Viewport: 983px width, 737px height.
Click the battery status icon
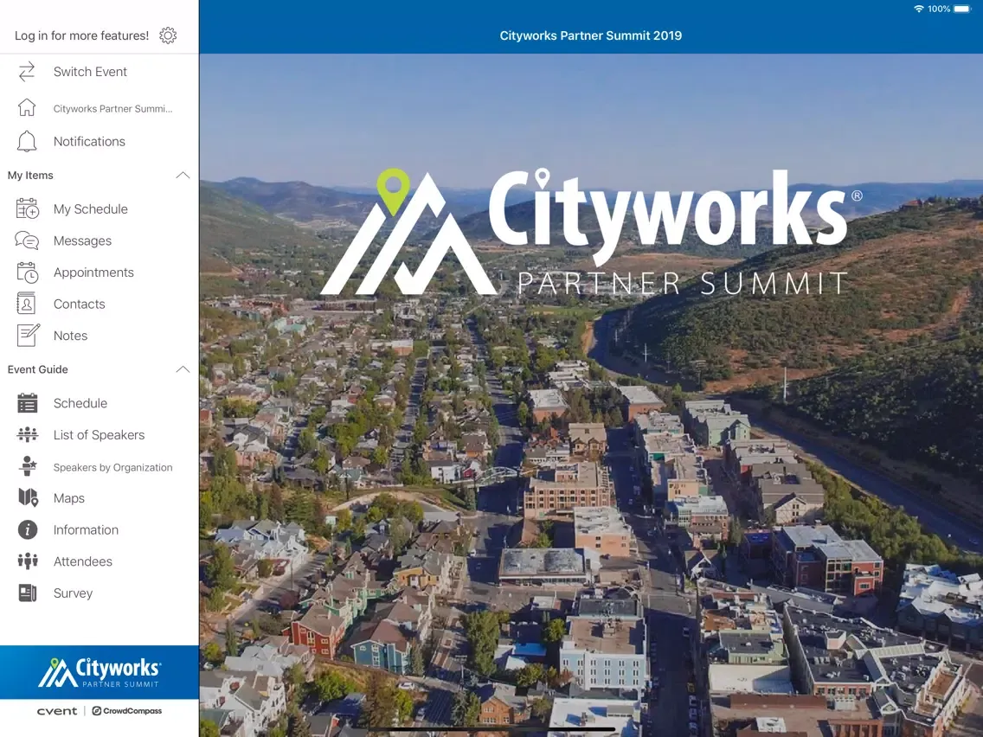coord(963,9)
